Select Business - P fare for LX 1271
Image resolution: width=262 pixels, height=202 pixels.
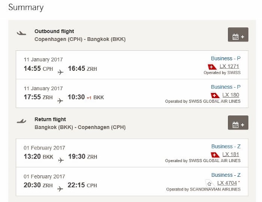[226, 58]
